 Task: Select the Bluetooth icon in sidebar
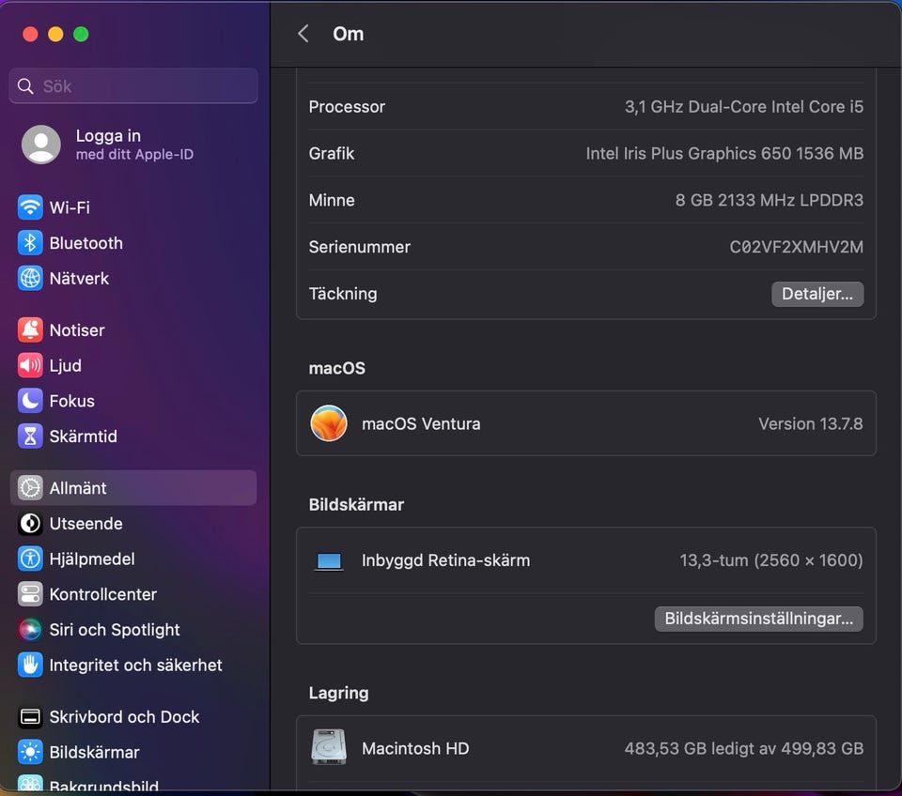(x=30, y=243)
